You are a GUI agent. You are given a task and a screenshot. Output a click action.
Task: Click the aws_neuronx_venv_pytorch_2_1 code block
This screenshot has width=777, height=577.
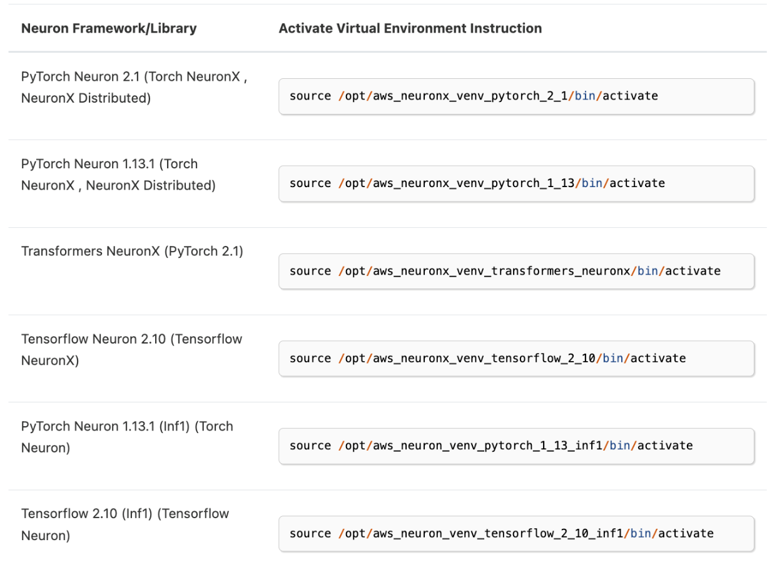tap(516, 96)
